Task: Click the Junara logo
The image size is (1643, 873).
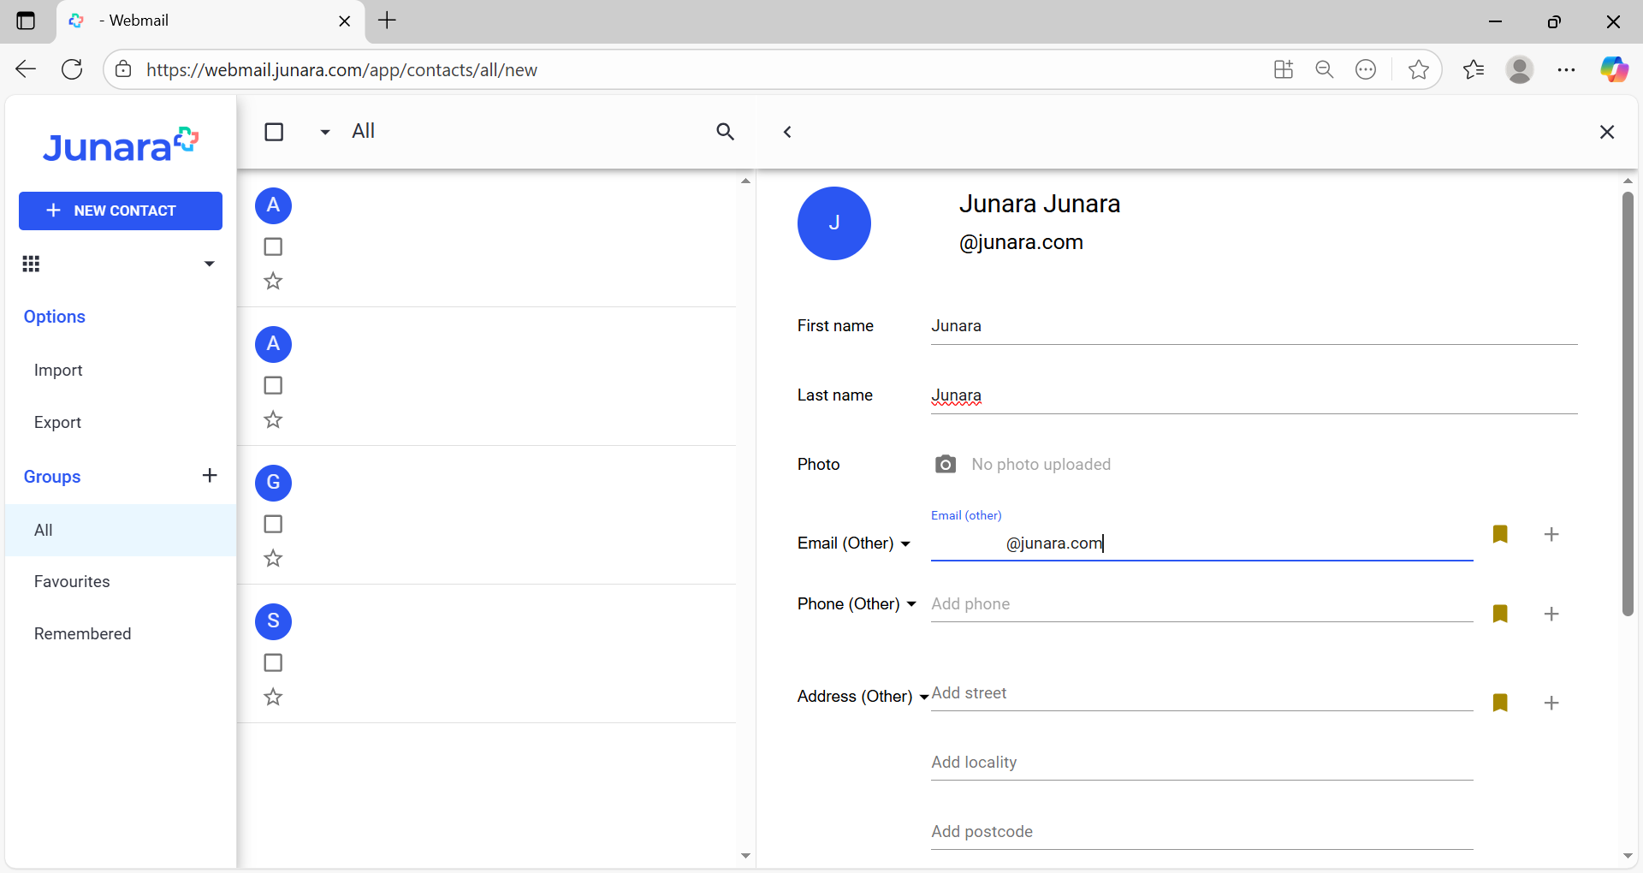Action: [121, 145]
